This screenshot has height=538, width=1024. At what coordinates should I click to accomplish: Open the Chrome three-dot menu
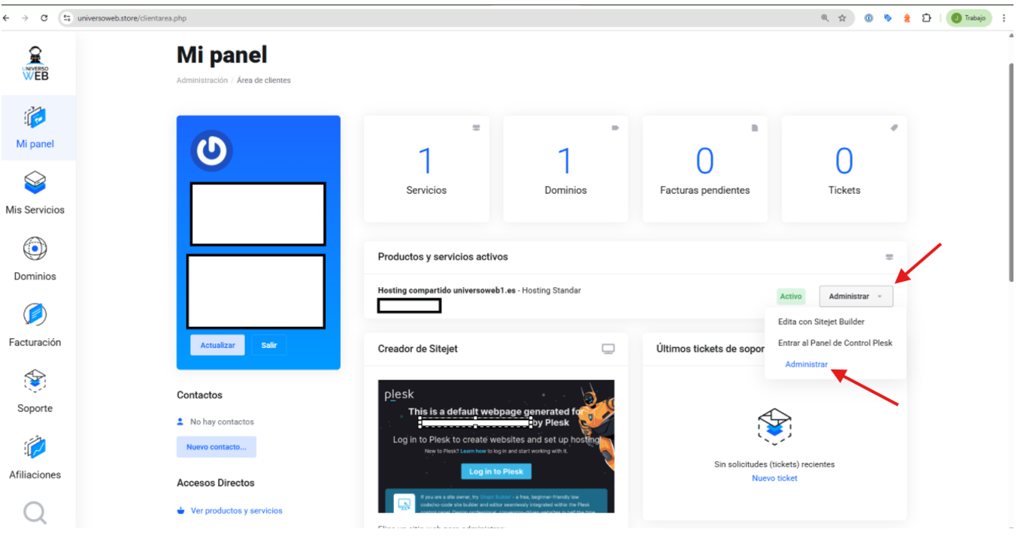(x=1004, y=18)
